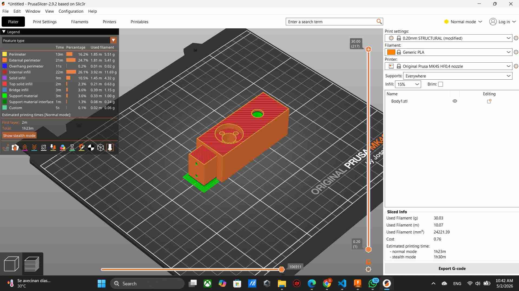Viewport: 519px width, 291px height.
Task: Open the Help menu
Action: coord(92,11)
